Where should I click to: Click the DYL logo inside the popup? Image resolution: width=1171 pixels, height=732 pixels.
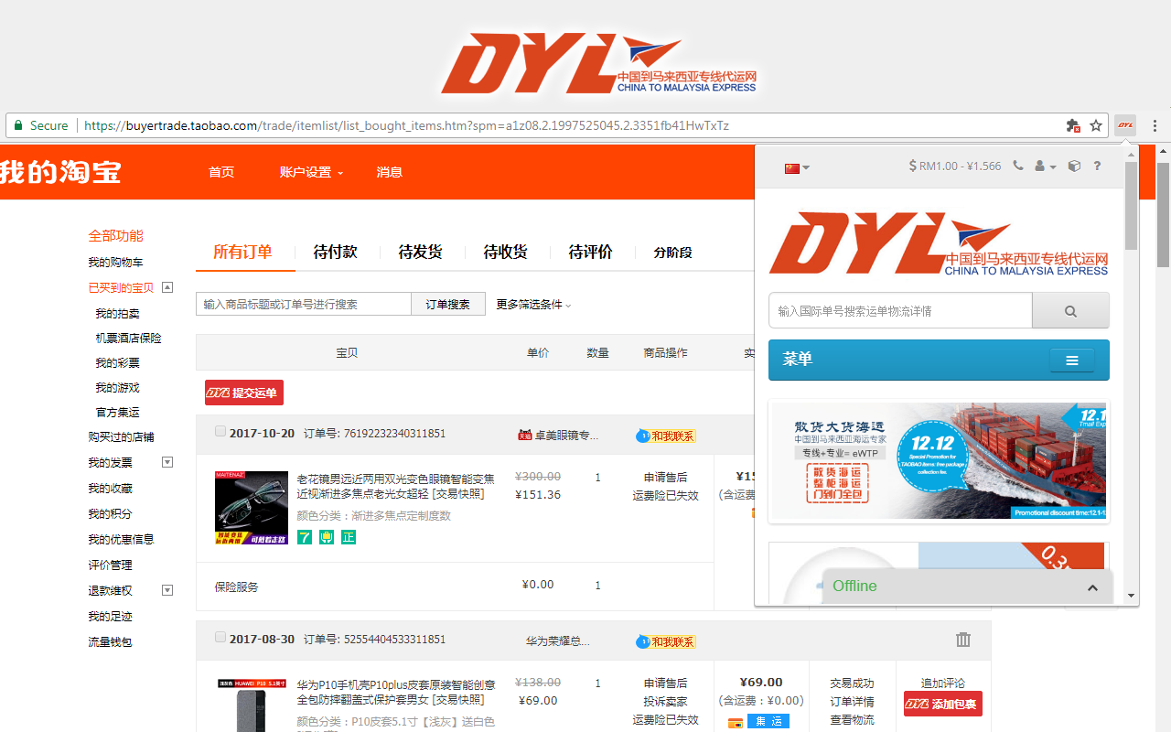click(938, 243)
